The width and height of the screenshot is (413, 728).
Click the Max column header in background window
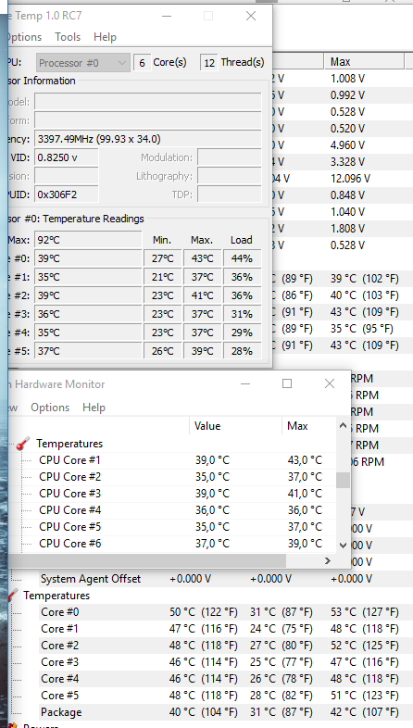364,62
